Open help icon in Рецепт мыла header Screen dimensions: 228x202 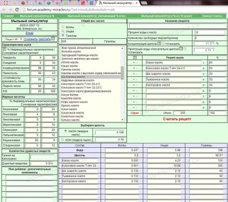point(135,57)
